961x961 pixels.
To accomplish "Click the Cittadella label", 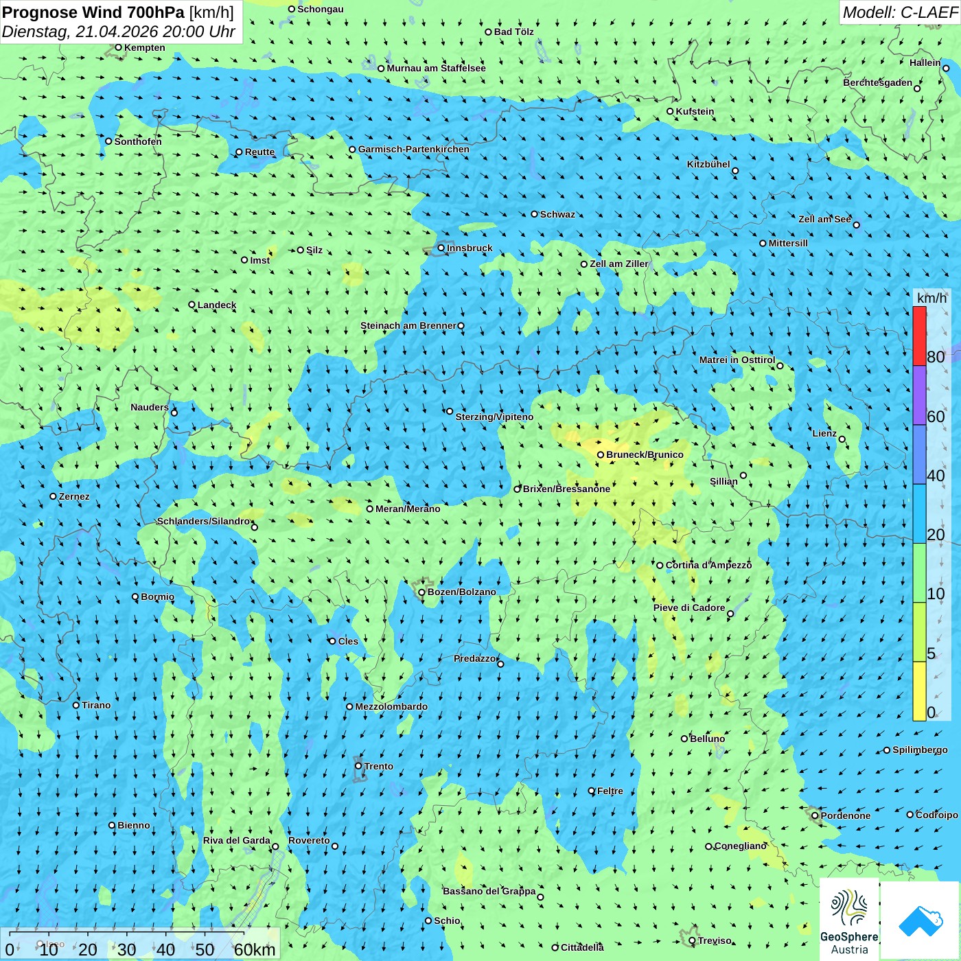I will [582, 947].
